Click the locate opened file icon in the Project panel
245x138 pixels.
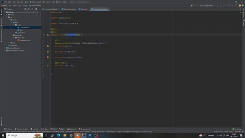[25, 9]
